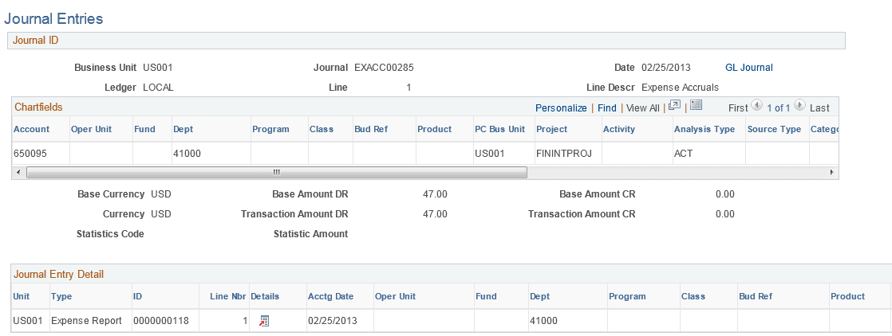The image size is (892, 336).
Task: Sort Journal Entry Detail by Fund
Action: click(x=486, y=296)
